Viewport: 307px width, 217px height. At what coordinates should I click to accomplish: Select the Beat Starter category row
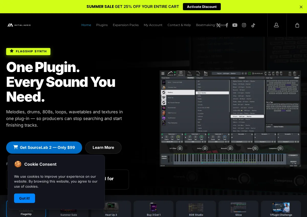point(212,93)
